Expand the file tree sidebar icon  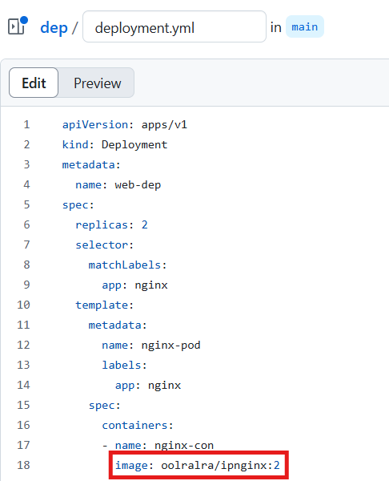(17, 26)
